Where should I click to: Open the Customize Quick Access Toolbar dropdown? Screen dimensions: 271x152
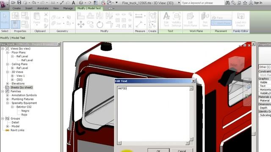click(x=117, y=3)
